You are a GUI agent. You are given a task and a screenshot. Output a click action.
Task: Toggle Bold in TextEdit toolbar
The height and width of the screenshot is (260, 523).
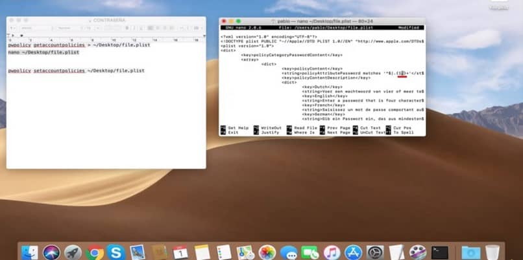click(127, 28)
